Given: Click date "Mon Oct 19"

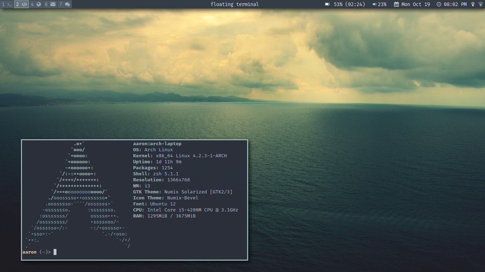Looking at the screenshot, I should pos(415,4).
